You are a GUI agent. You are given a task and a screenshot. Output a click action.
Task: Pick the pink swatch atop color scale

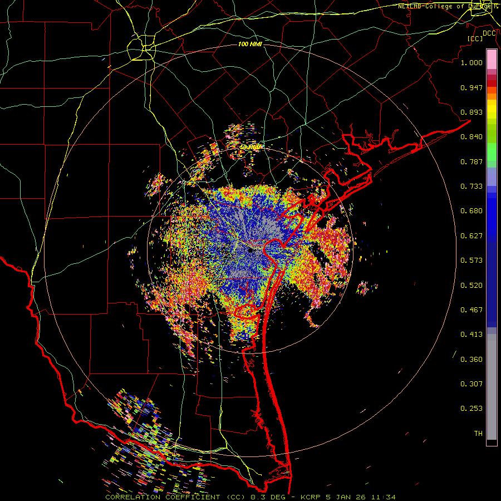492,60
